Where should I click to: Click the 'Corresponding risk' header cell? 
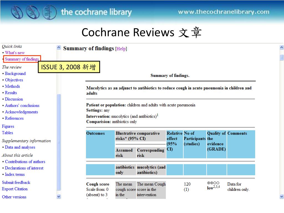click(x=151, y=153)
